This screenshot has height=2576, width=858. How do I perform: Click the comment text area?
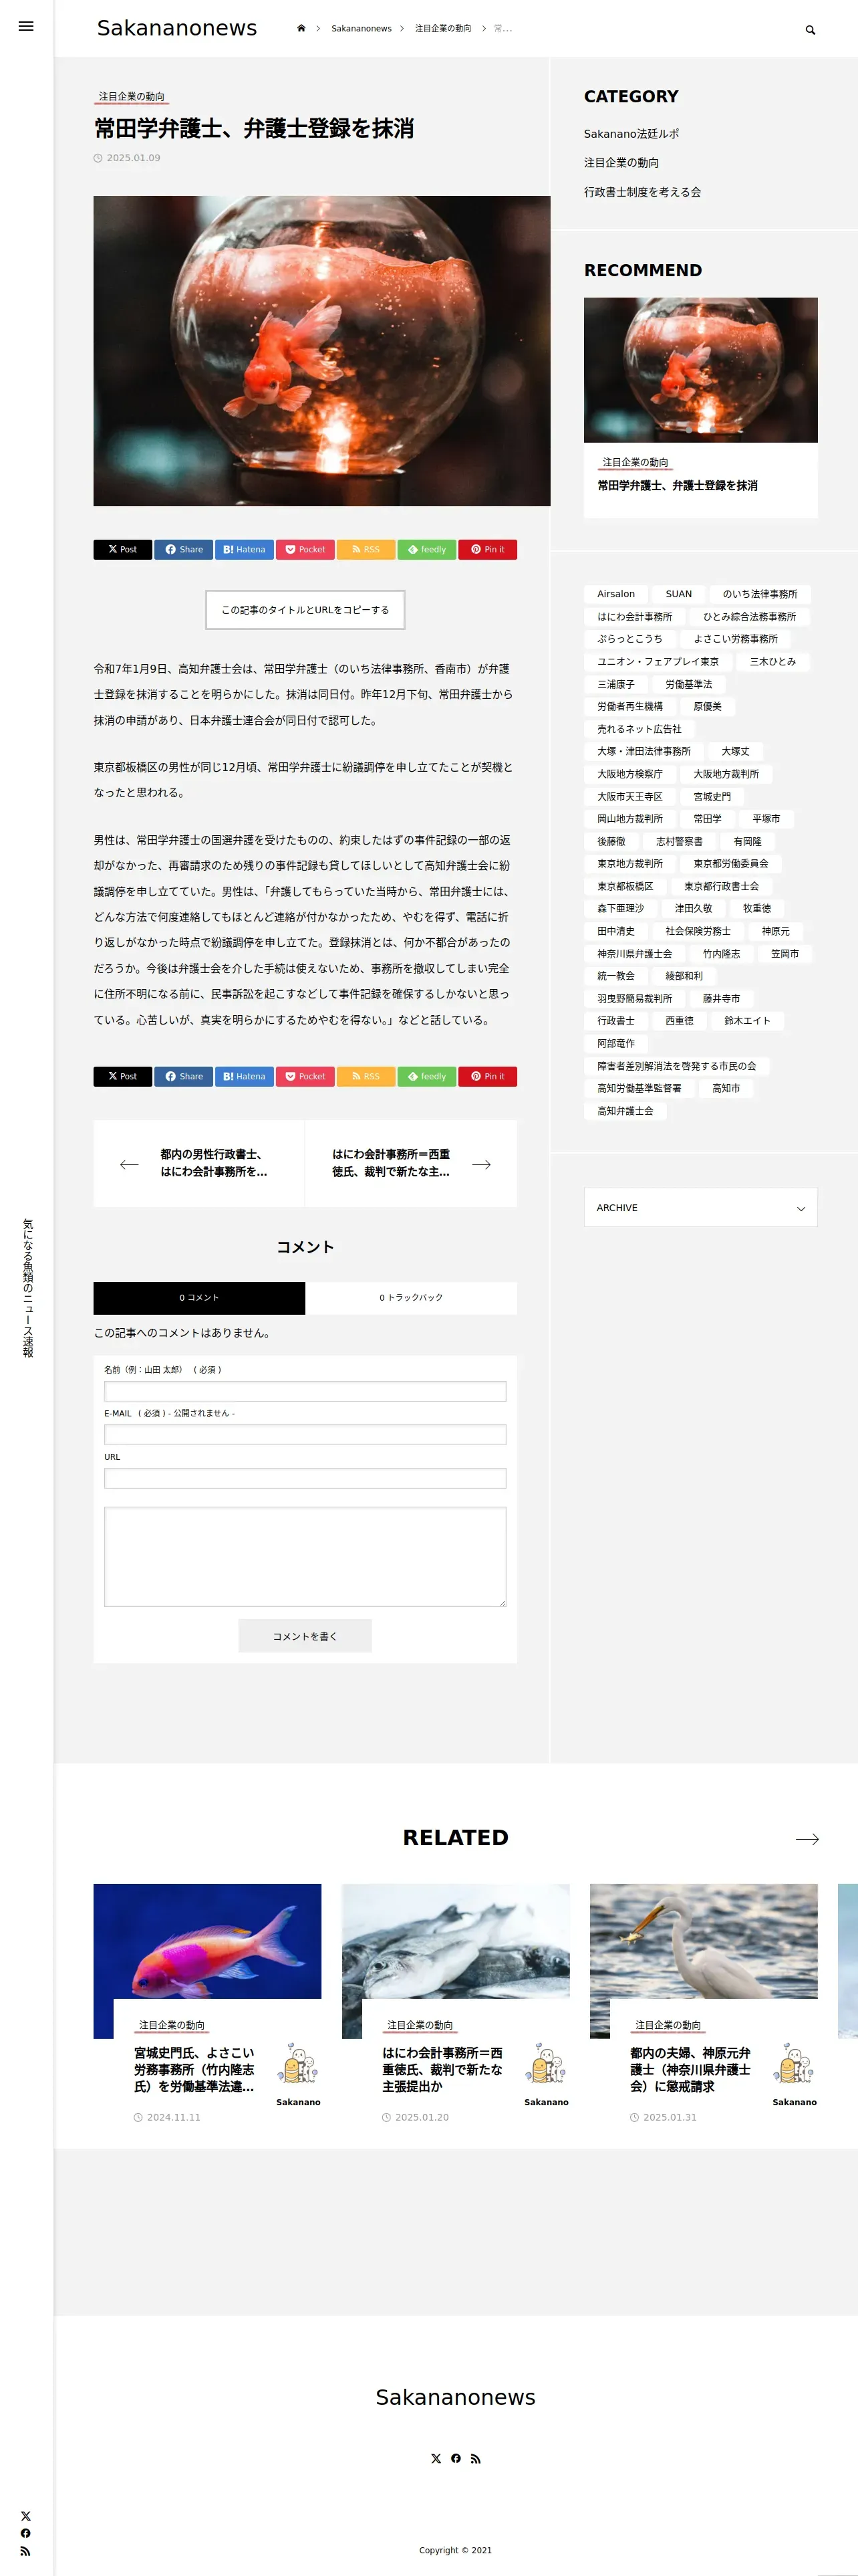click(305, 1556)
